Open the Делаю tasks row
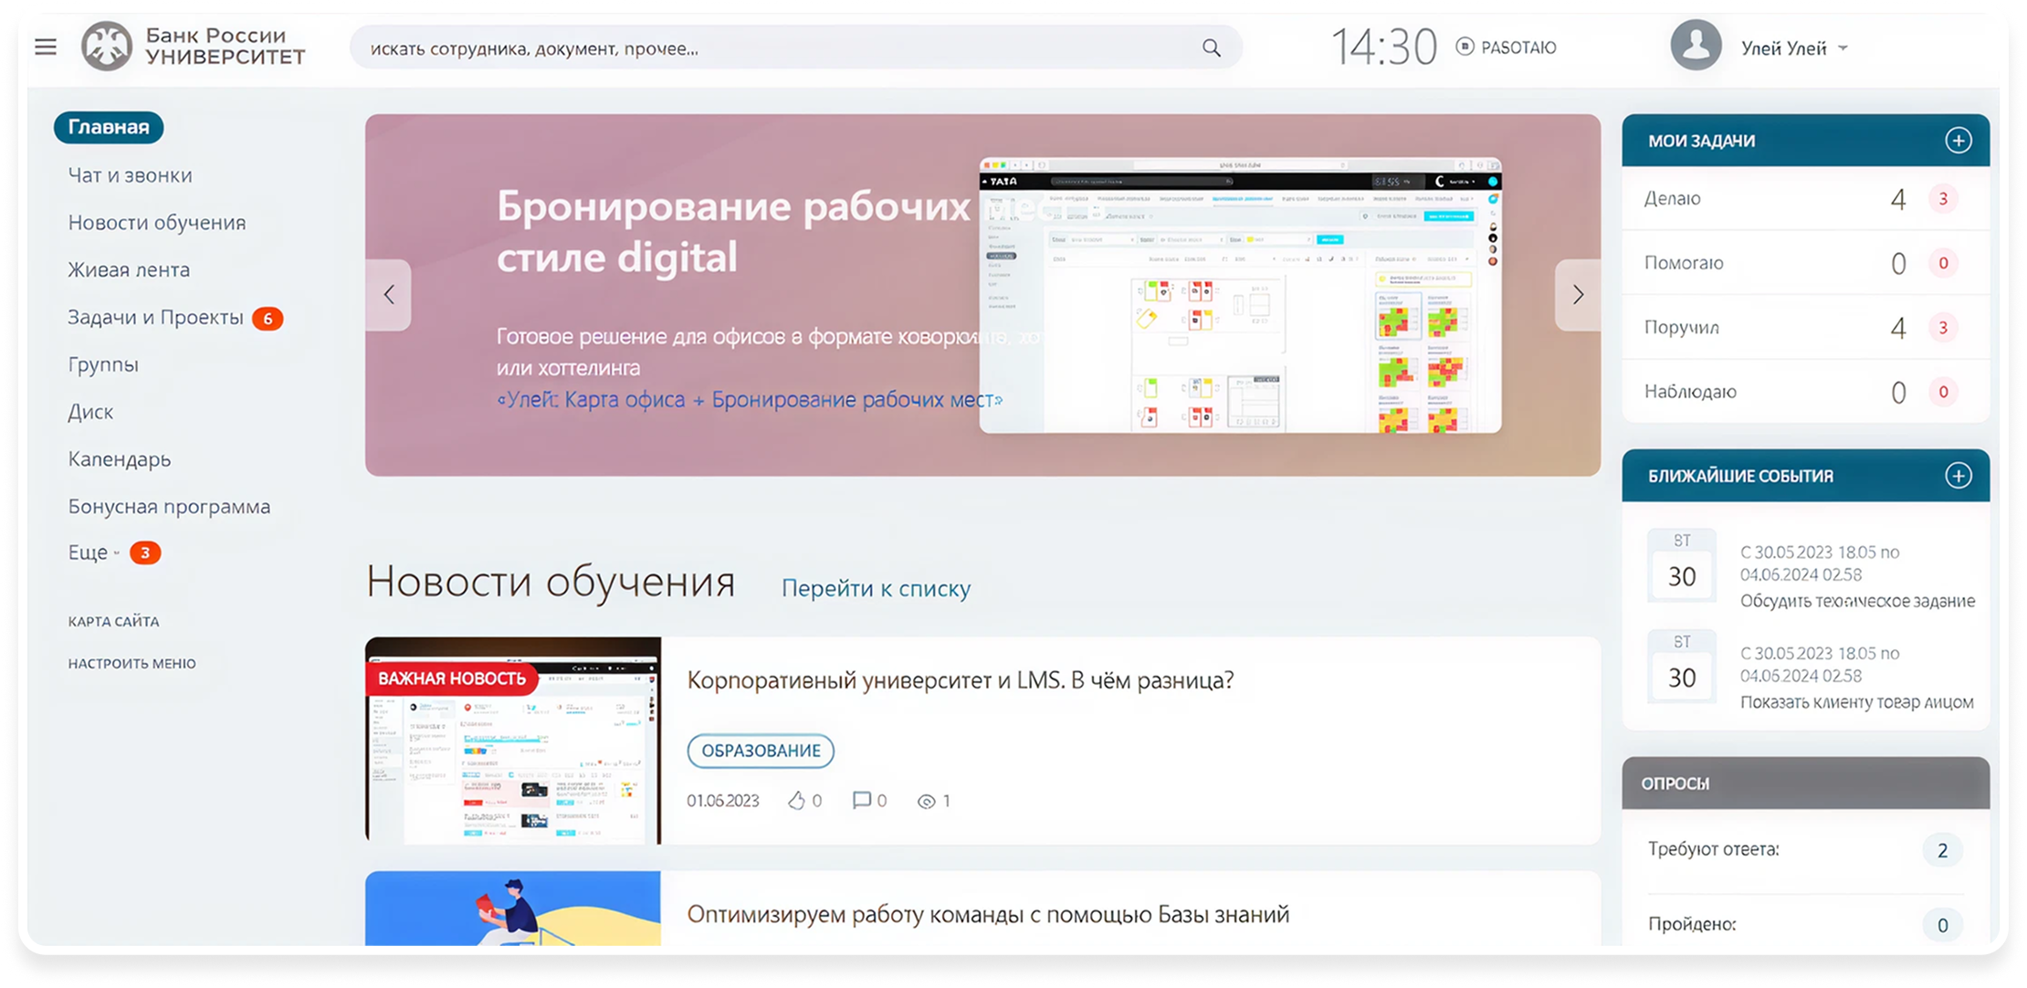The image size is (2027, 988). point(1805,198)
